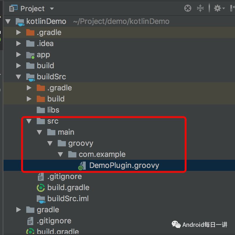The image size is (235, 235).
Task: Collapse the com.example package
Action: 60,154
